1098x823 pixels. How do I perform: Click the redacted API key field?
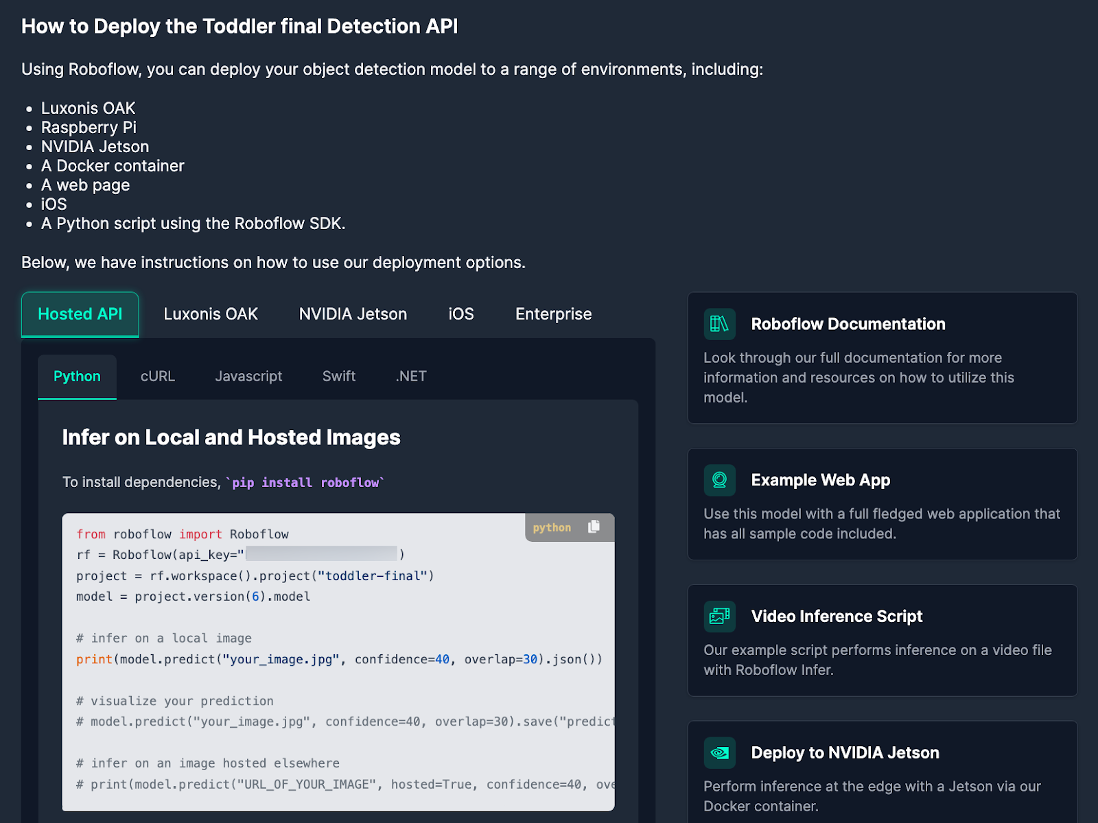click(x=321, y=554)
